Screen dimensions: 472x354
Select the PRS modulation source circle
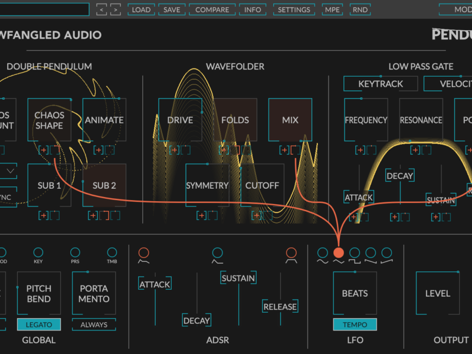point(75,253)
